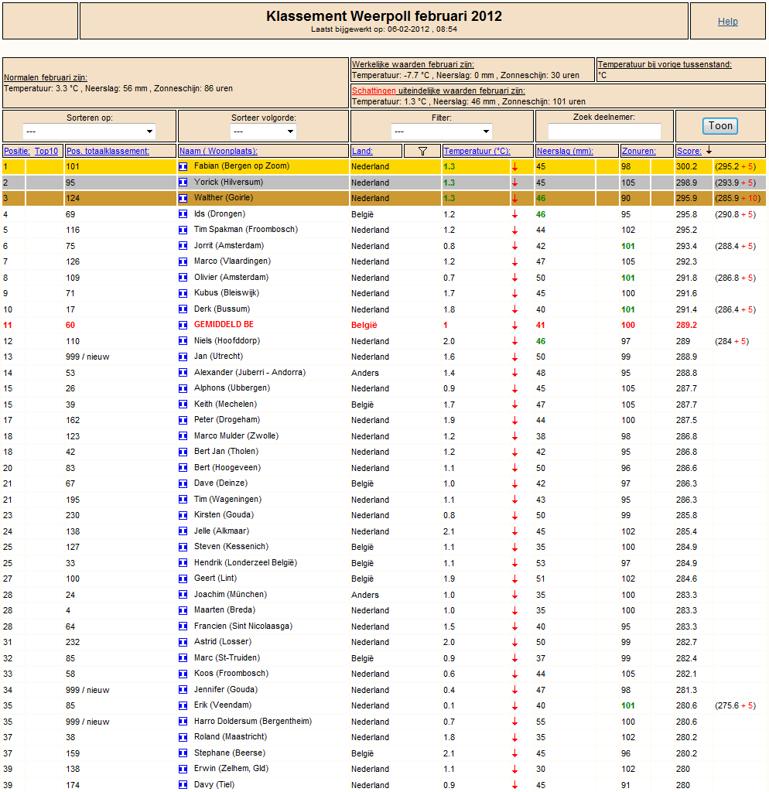Click the blue icon beside Peter (Drogeham)
Image resolution: width=769 pixels, height=792 pixels.
pos(183,420)
